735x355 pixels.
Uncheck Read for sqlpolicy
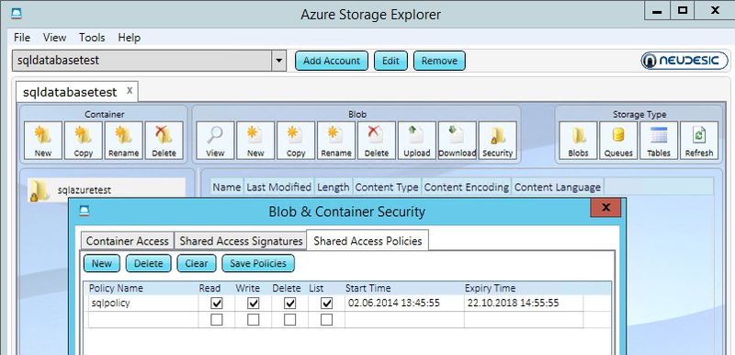[x=217, y=303]
